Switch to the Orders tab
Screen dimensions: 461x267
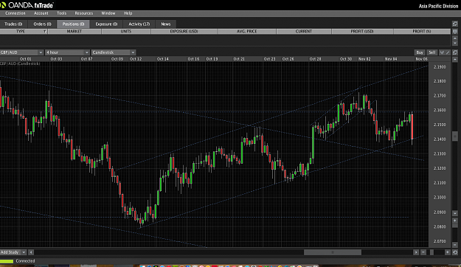[42, 24]
